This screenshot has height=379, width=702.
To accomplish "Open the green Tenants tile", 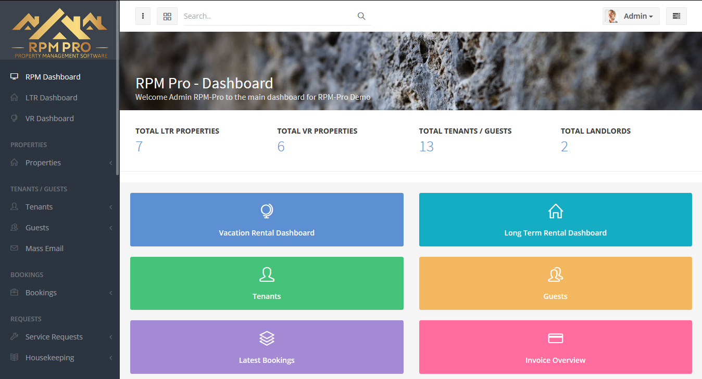I will coord(267,283).
